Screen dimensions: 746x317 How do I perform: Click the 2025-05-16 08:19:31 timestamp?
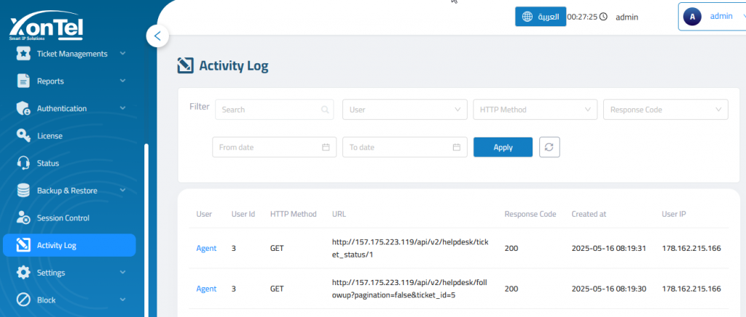pos(608,248)
